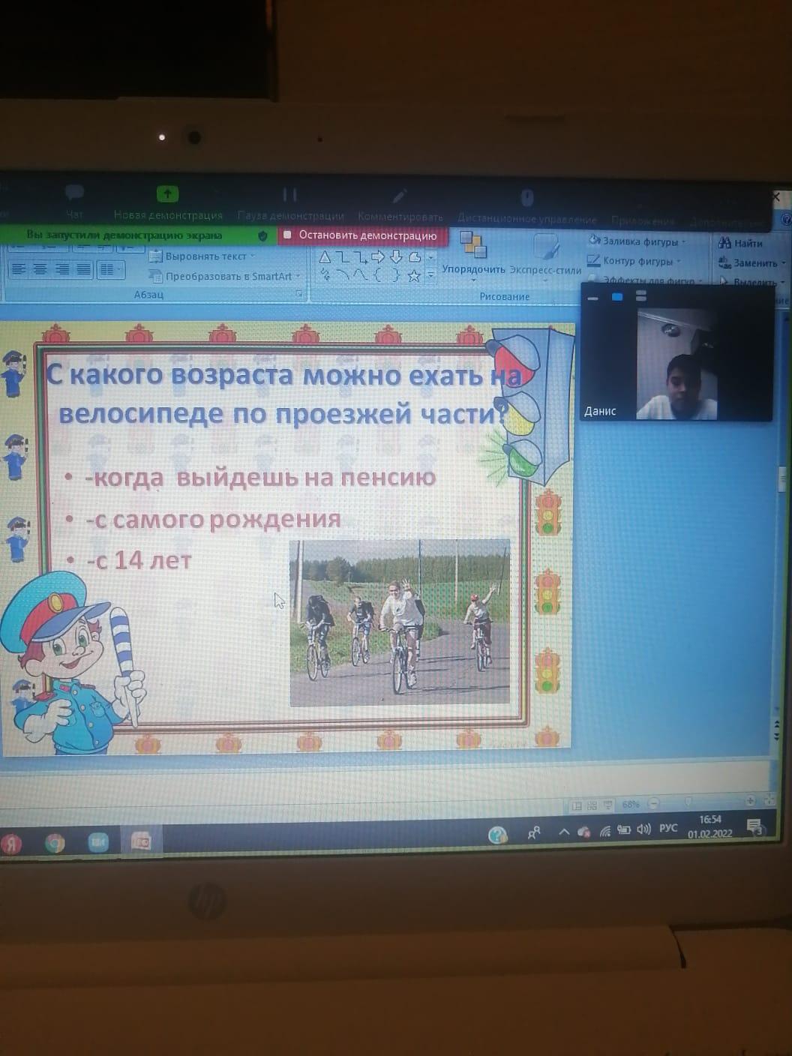Fit slide to current window
Screen dimensions: 792x1056
(x=770, y=800)
